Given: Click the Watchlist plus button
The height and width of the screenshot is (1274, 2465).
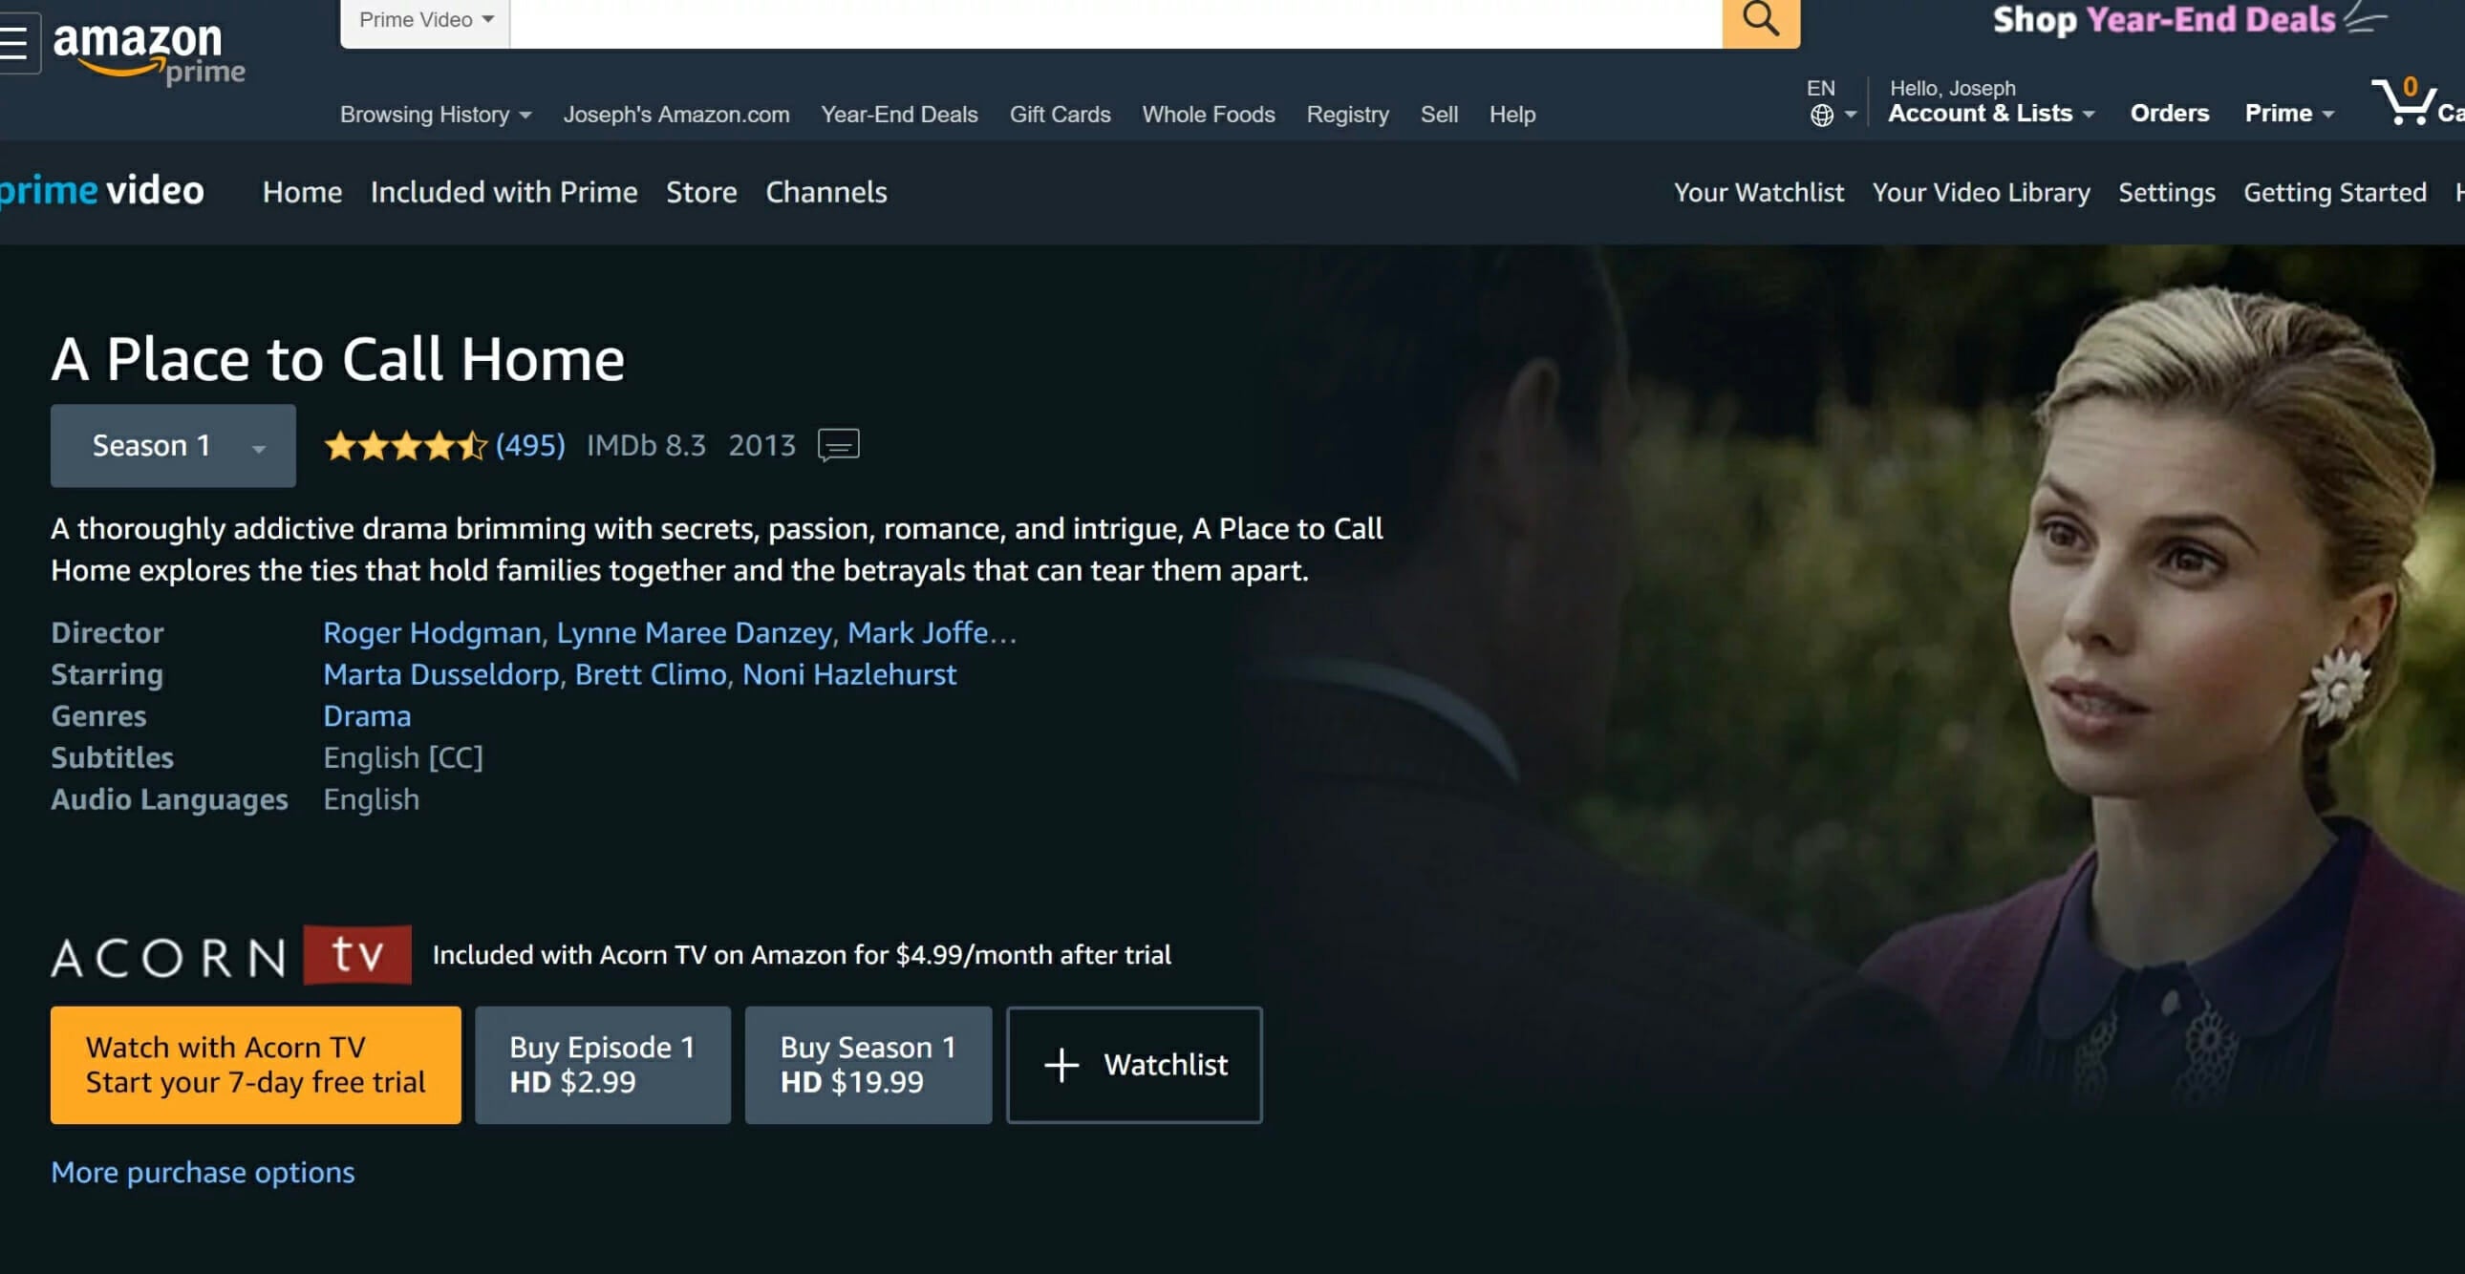Looking at the screenshot, I should [1134, 1065].
